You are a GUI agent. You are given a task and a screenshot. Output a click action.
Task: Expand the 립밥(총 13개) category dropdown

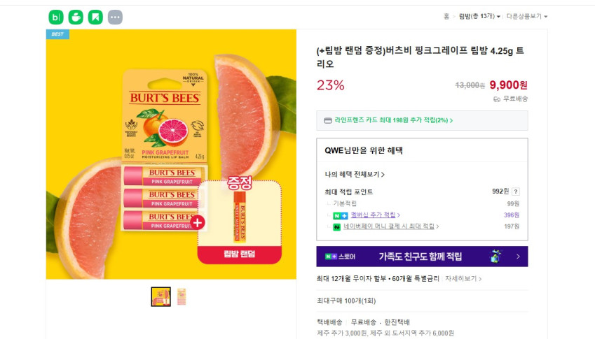point(479,16)
